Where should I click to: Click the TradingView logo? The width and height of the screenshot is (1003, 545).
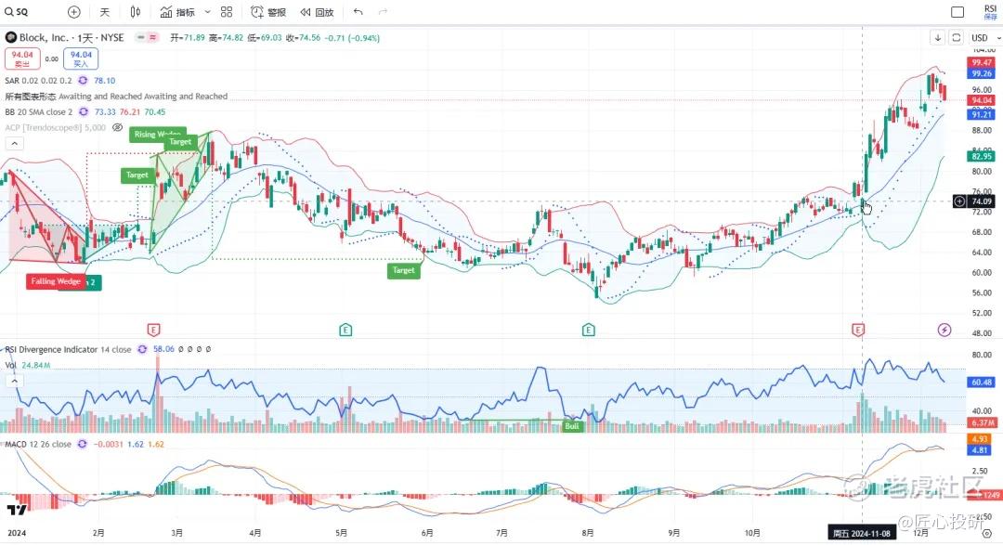(18, 510)
